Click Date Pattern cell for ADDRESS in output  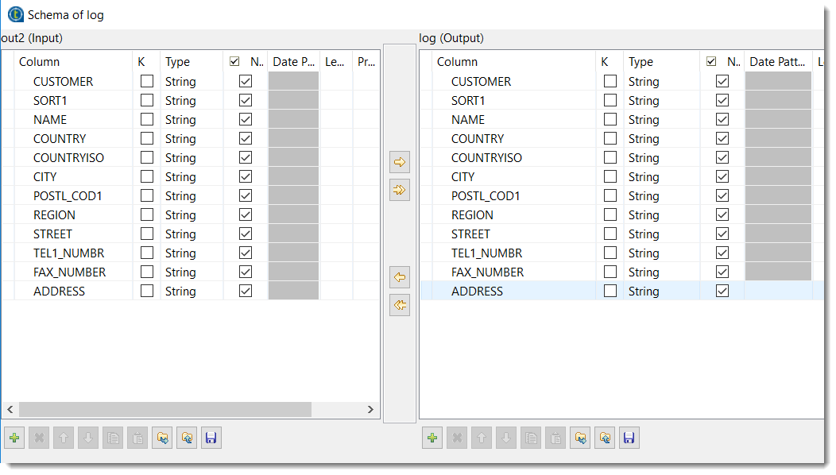(778, 291)
